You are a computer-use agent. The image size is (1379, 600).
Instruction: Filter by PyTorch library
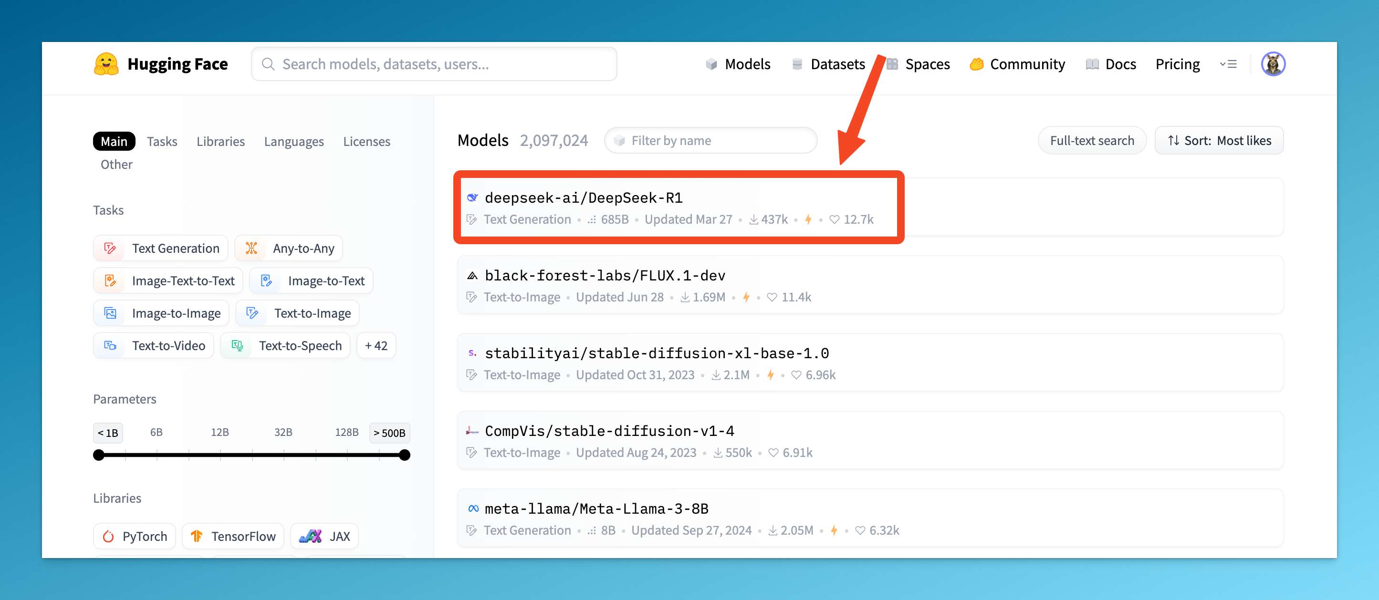click(x=135, y=536)
